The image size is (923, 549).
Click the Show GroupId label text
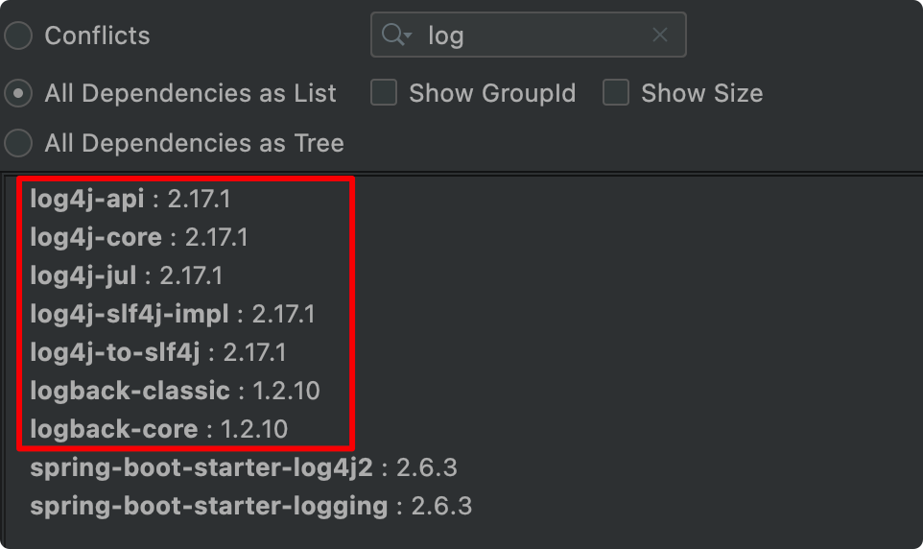tap(492, 93)
